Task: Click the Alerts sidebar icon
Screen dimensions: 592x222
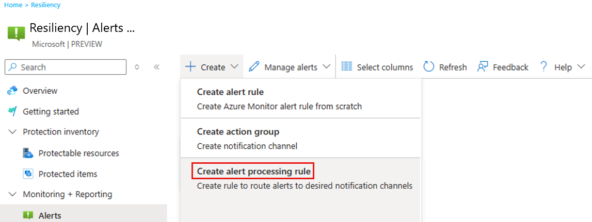Action: [28, 215]
